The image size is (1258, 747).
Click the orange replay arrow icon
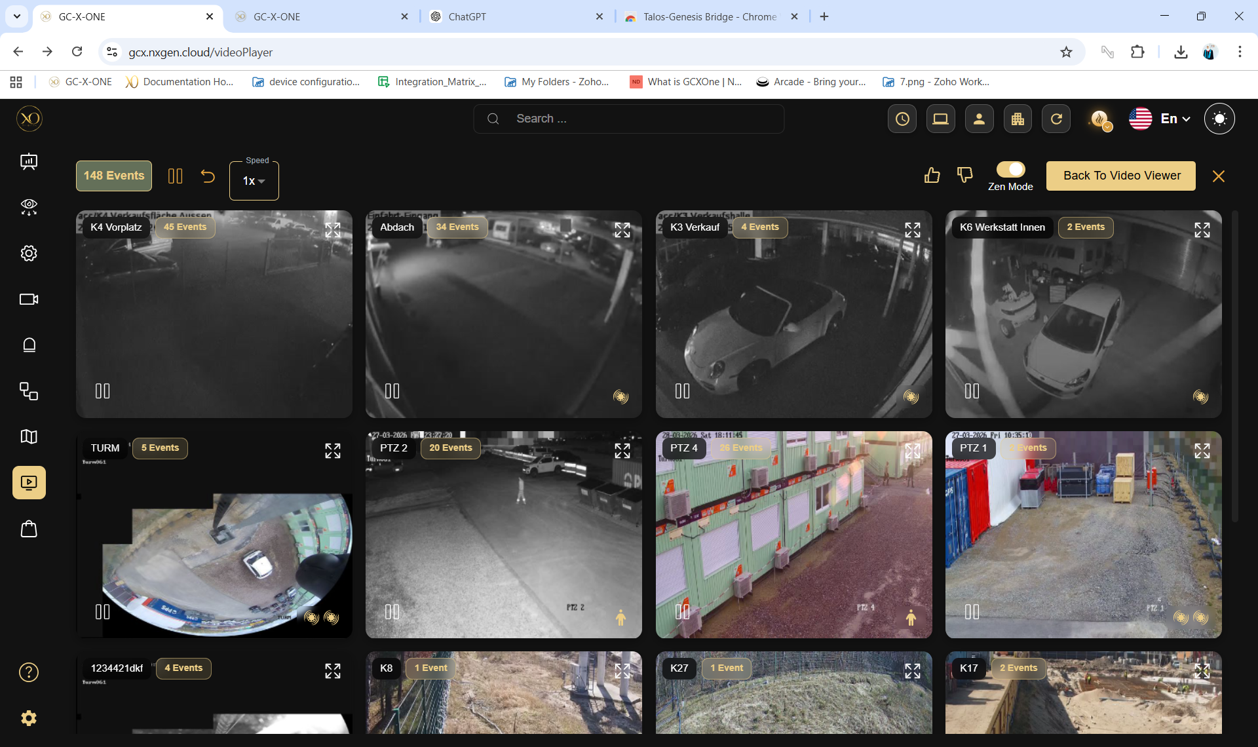click(x=208, y=176)
